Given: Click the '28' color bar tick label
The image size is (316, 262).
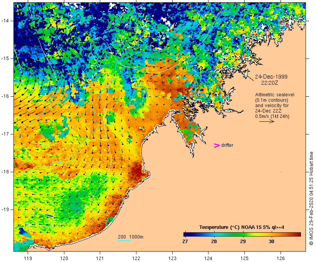Looking at the screenshot, I should tap(214, 241).
